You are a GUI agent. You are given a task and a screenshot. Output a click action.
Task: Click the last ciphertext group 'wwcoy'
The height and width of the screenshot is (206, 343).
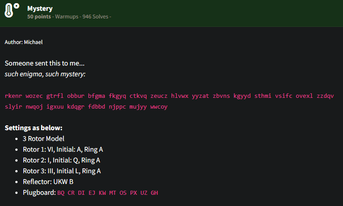[159, 107]
